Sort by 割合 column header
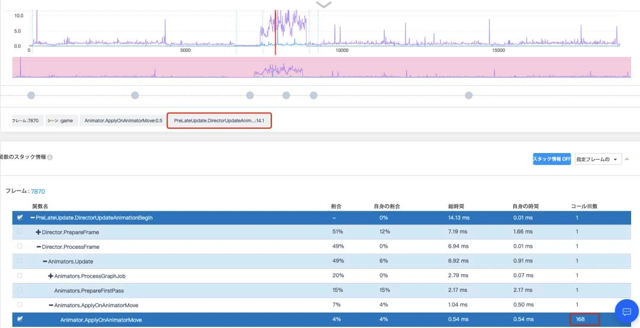This screenshot has width=640, height=328. tap(336, 206)
